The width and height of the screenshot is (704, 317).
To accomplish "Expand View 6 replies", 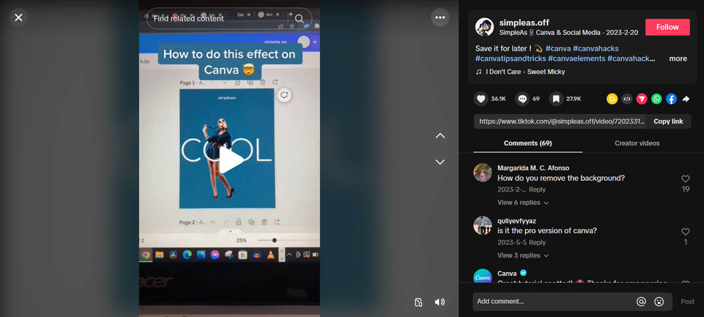I will click(x=523, y=203).
